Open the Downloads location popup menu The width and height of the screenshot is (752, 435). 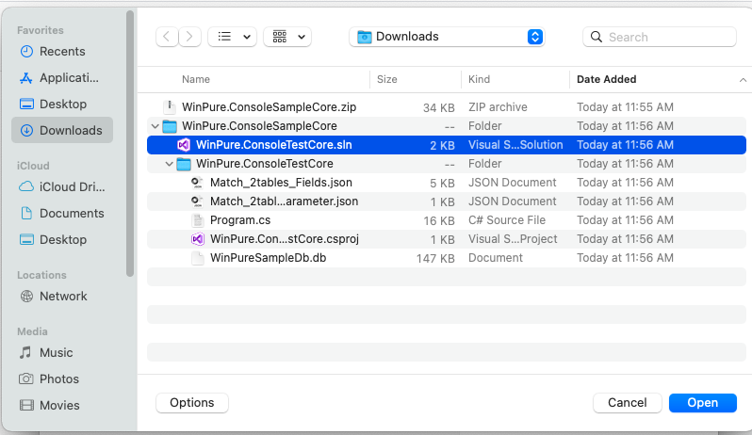point(447,37)
